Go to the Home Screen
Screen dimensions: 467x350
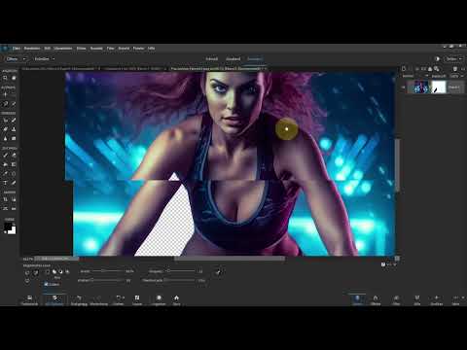[176, 300]
